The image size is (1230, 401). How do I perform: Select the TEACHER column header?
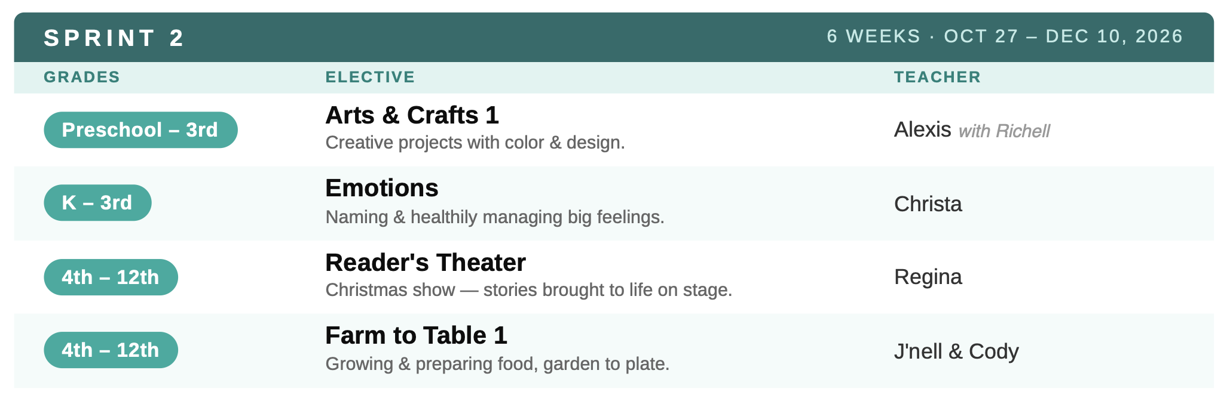point(937,77)
